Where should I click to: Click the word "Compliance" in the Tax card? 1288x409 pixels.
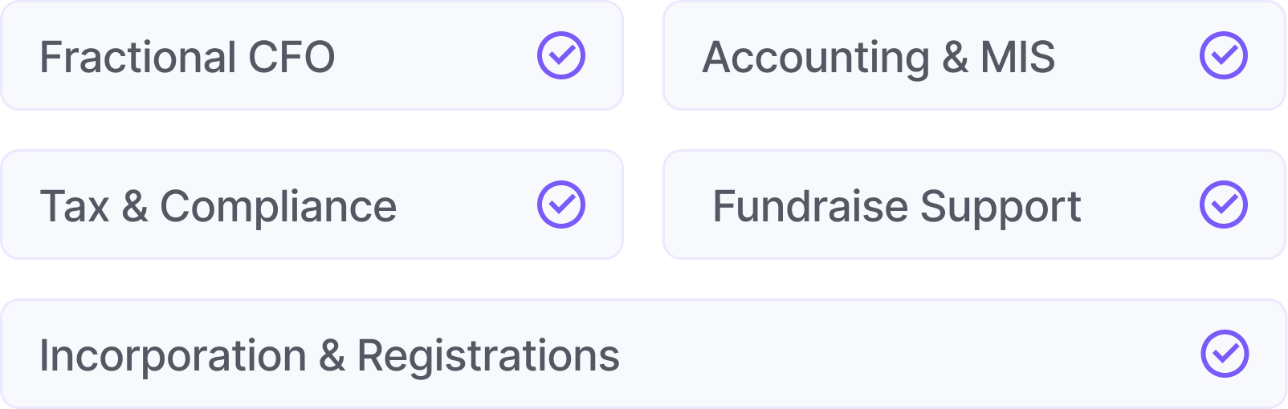pyautogui.click(x=278, y=206)
